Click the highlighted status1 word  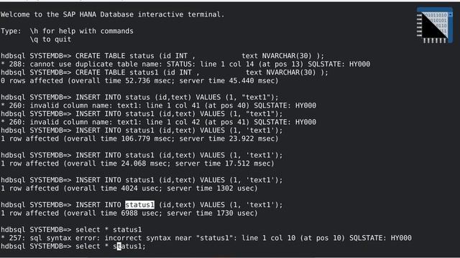click(139, 205)
